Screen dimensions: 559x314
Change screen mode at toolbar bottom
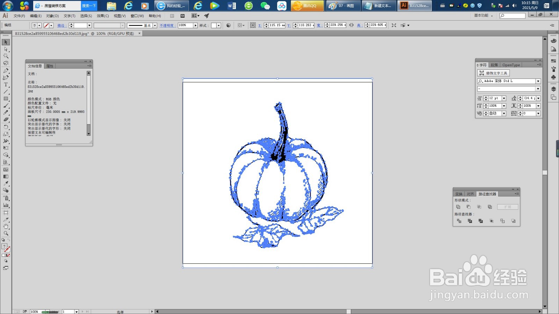pos(6,268)
